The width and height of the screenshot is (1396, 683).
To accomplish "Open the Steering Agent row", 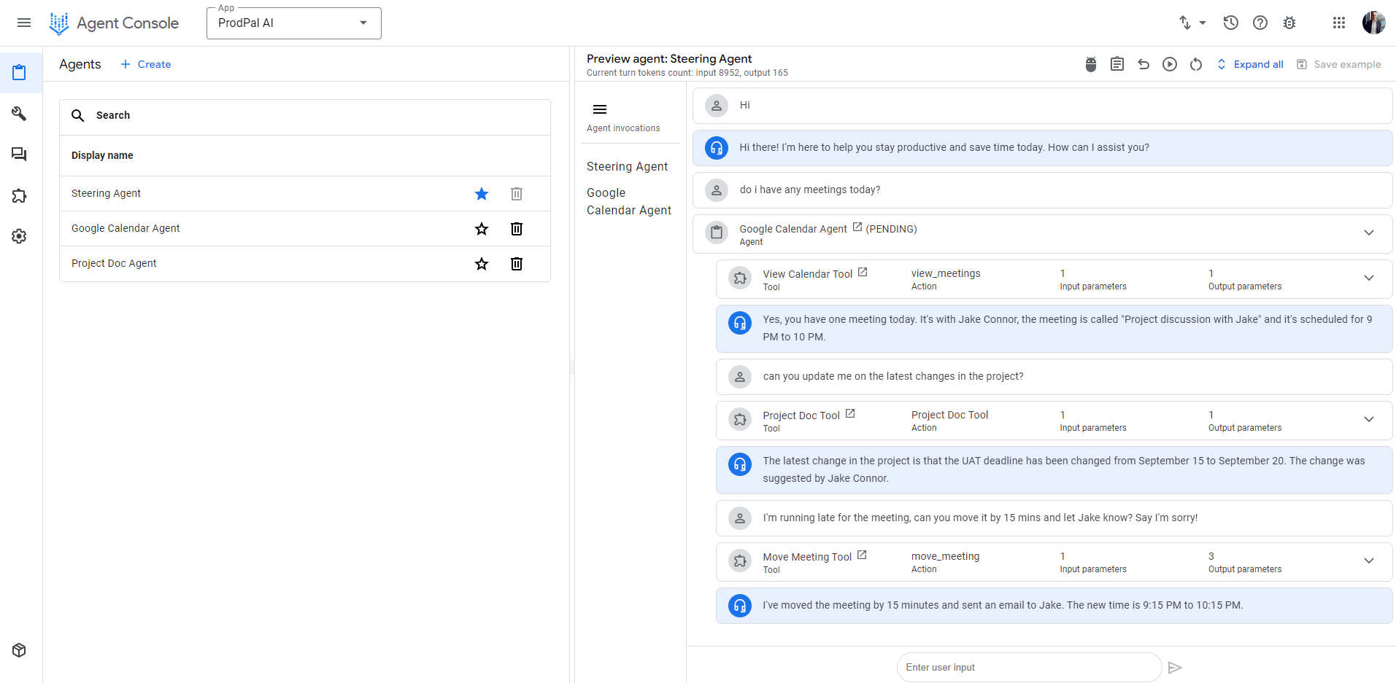I will (x=305, y=194).
